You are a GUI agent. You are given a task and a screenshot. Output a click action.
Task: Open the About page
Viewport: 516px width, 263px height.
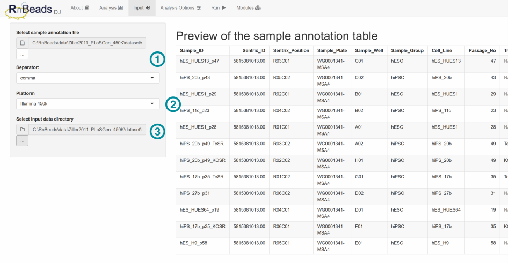click(80, 8)
